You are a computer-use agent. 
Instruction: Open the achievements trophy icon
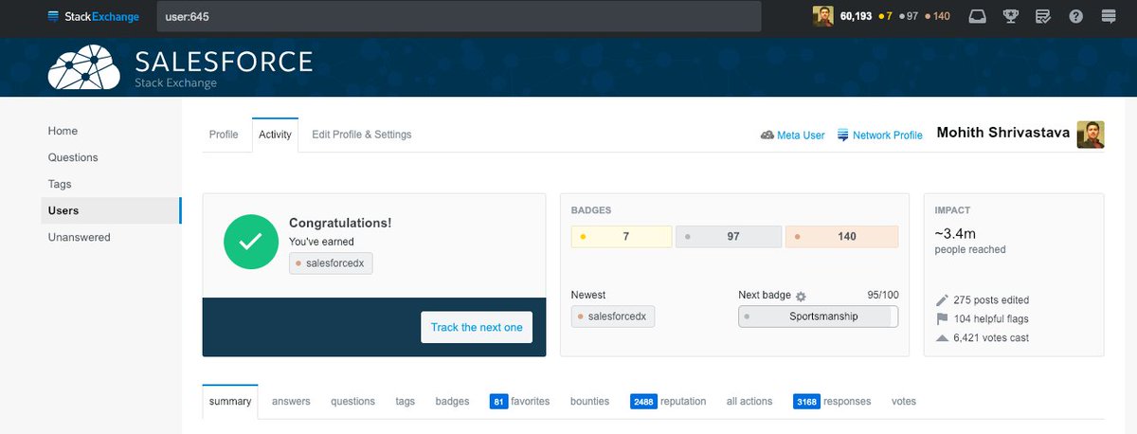pos(1011,16)
